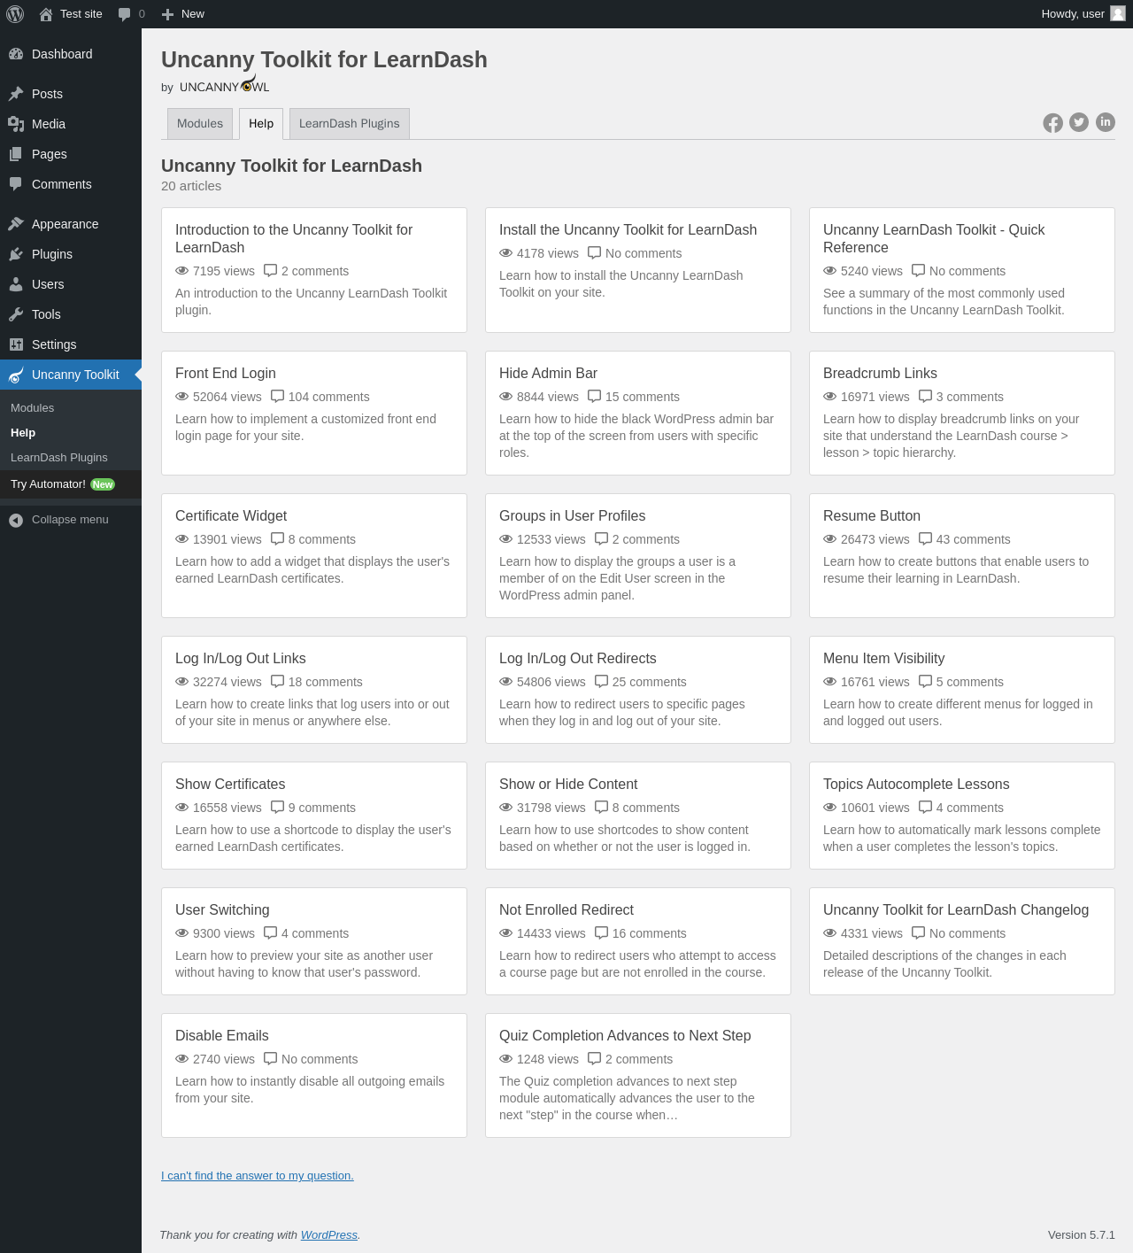Image resolution: width=1133 pixels, height=1253 pixels.
Task: Open the LearnDash Plugins tab
Action: tap(349, 124)
